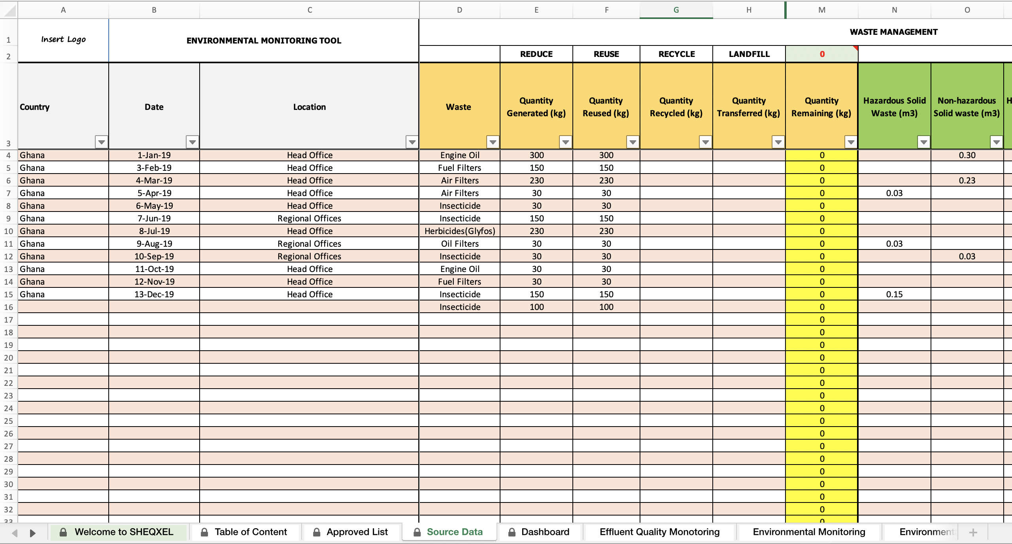Viewport: 1012px width, 544px height.
Task: Click the select-all corner triangle
Action: [9, 10]
